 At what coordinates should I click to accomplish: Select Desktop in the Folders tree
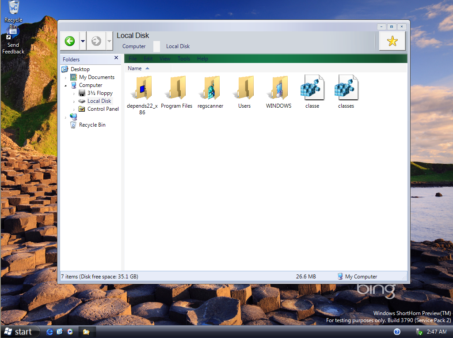[x=80, y=69]
